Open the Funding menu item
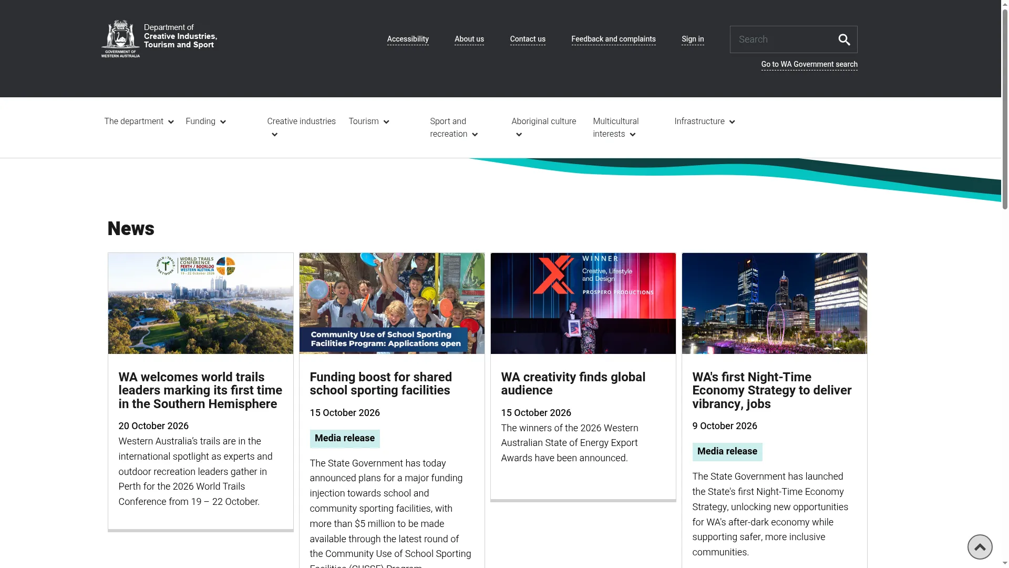The height and width of the screenshot is (568, 1009). (200, 121)
